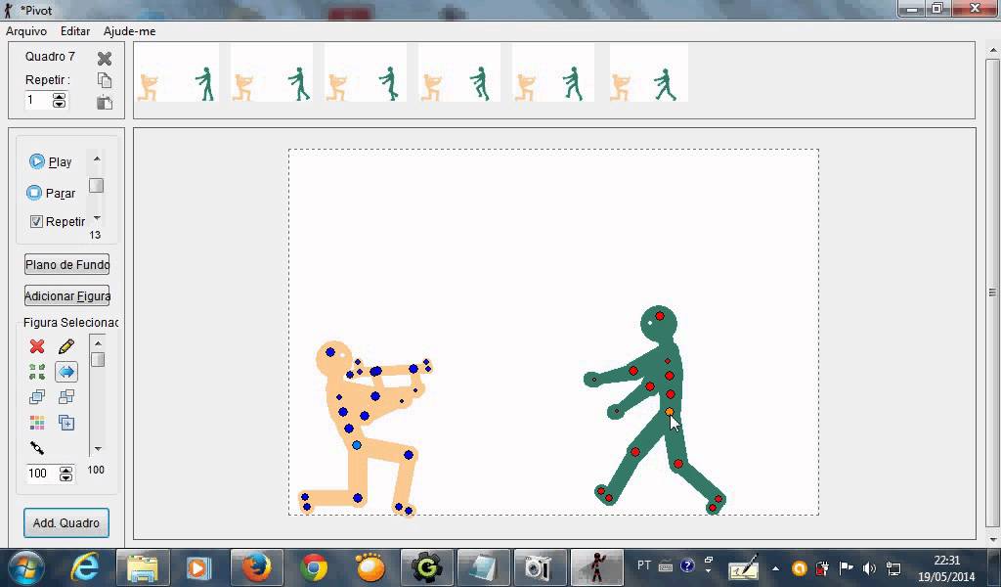Screen dimensions: 1001x587
Task: Bring selected figure to front icon
Action: pos(37,396)
